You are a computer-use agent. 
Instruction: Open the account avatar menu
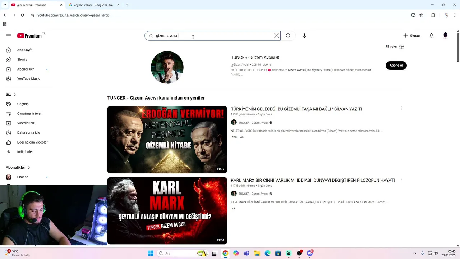coord(445,35)
